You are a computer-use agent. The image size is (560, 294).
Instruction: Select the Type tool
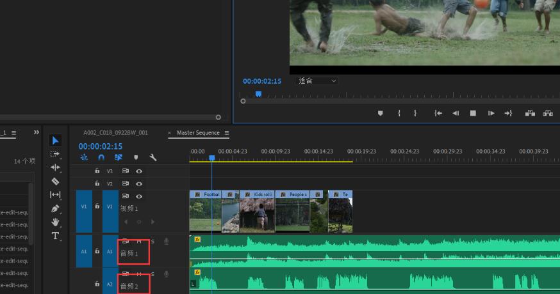coord(55,236)
